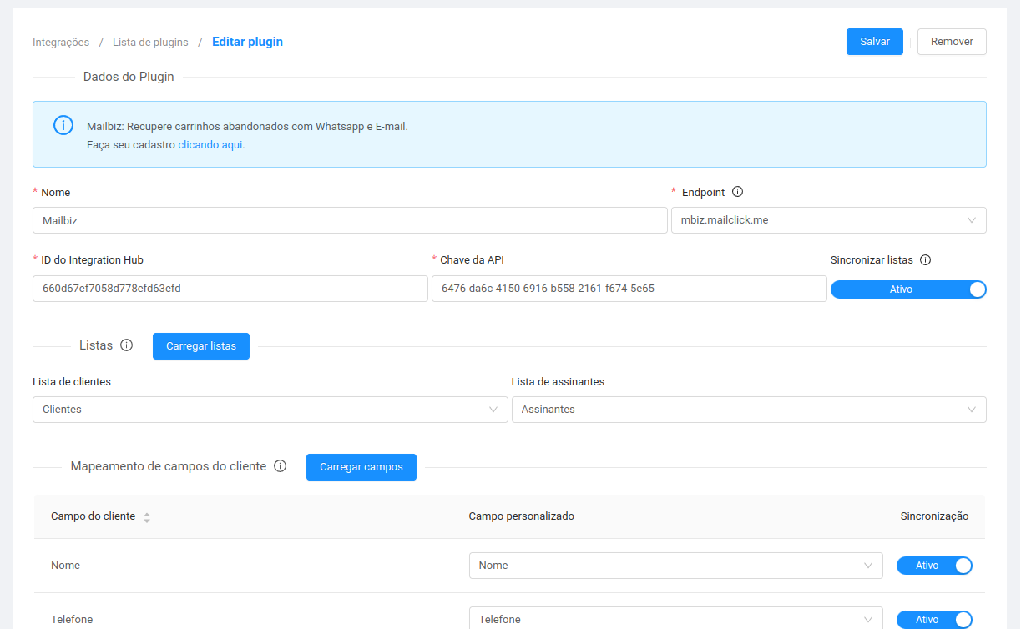
Task: Focus the Chave da API field
Action: (629, 289)
